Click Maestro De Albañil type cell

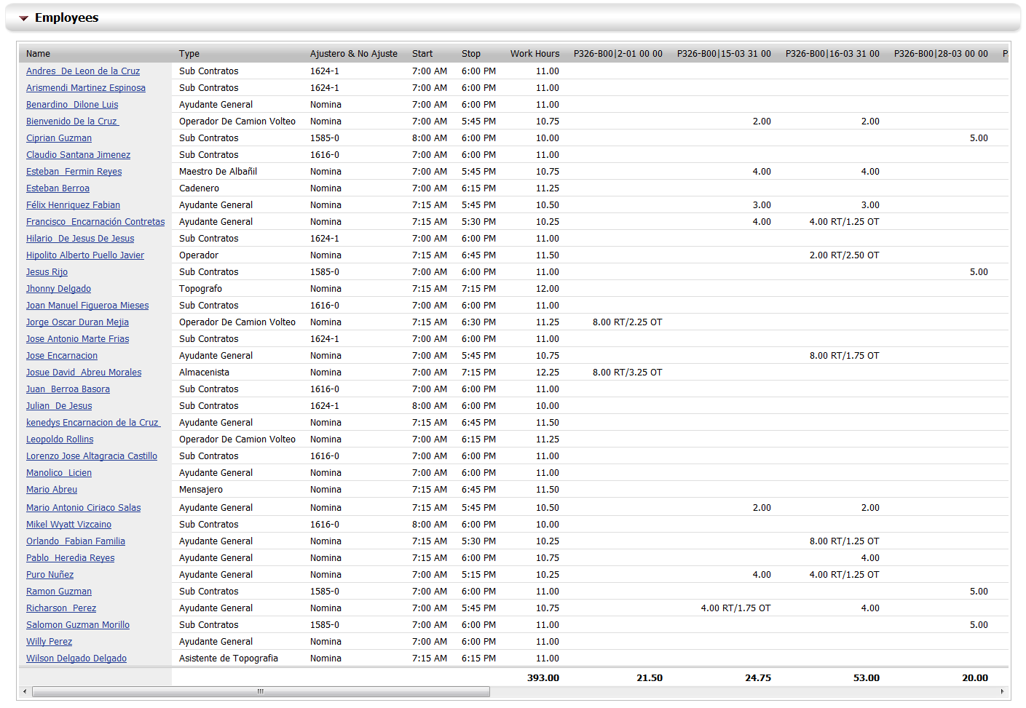(x=218, y=172)
